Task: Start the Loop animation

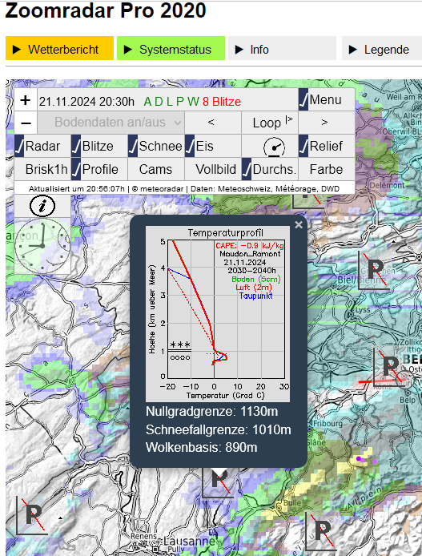Action: [270, 123]
